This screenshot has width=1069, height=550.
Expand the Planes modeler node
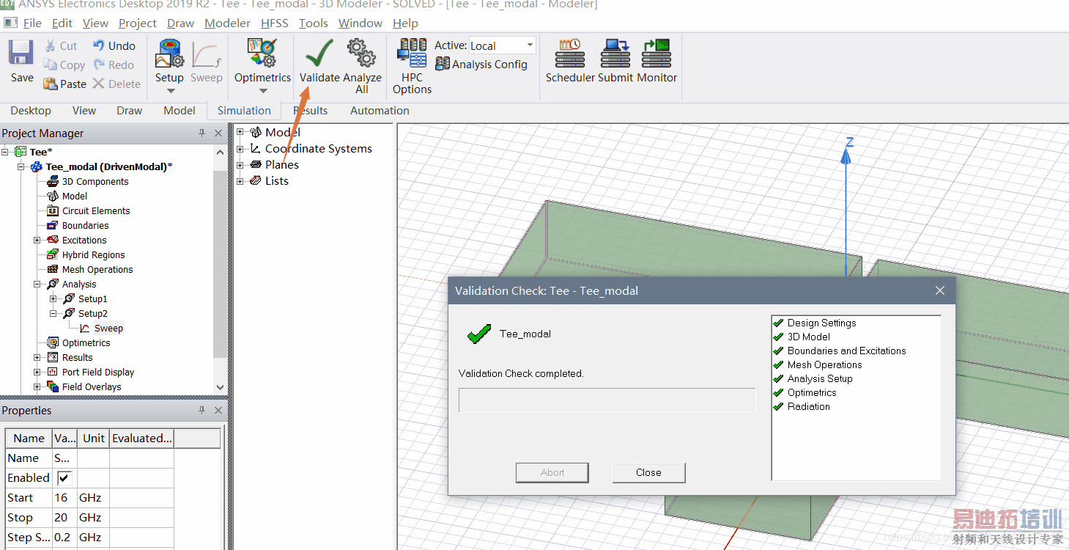pyautogui.click(x=240, y=165)
